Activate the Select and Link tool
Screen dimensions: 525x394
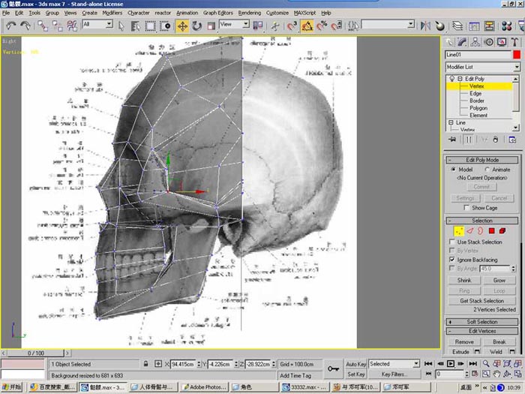(x=43, y=26)
